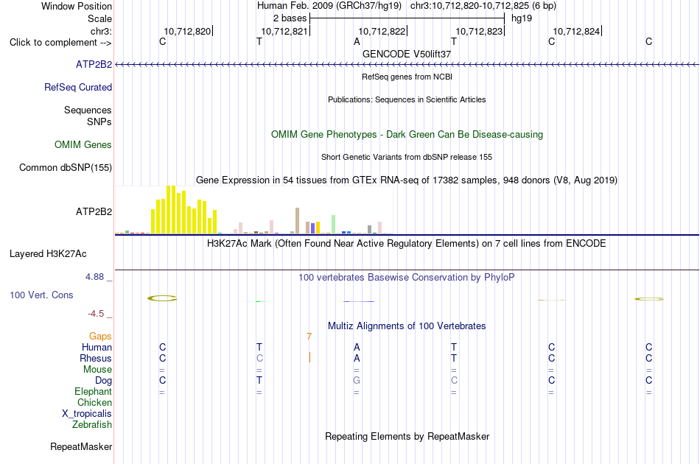The height and width of the screenshot is (464, 700).
Task: Click the X_tropicalis species label
Action: [x=87, y=414]
